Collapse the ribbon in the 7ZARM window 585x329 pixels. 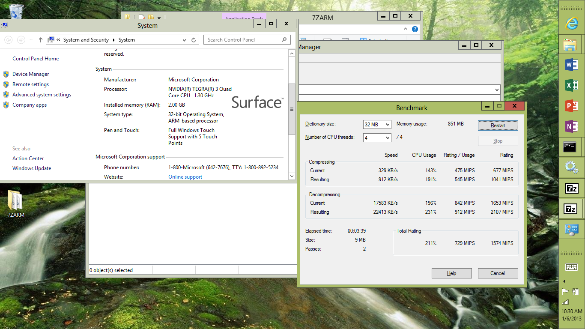tap(406, 29)
